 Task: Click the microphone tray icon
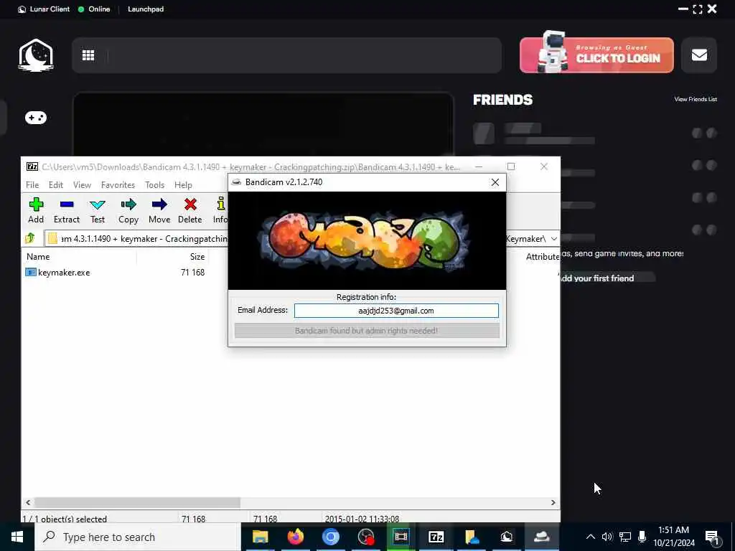[642, 537]
